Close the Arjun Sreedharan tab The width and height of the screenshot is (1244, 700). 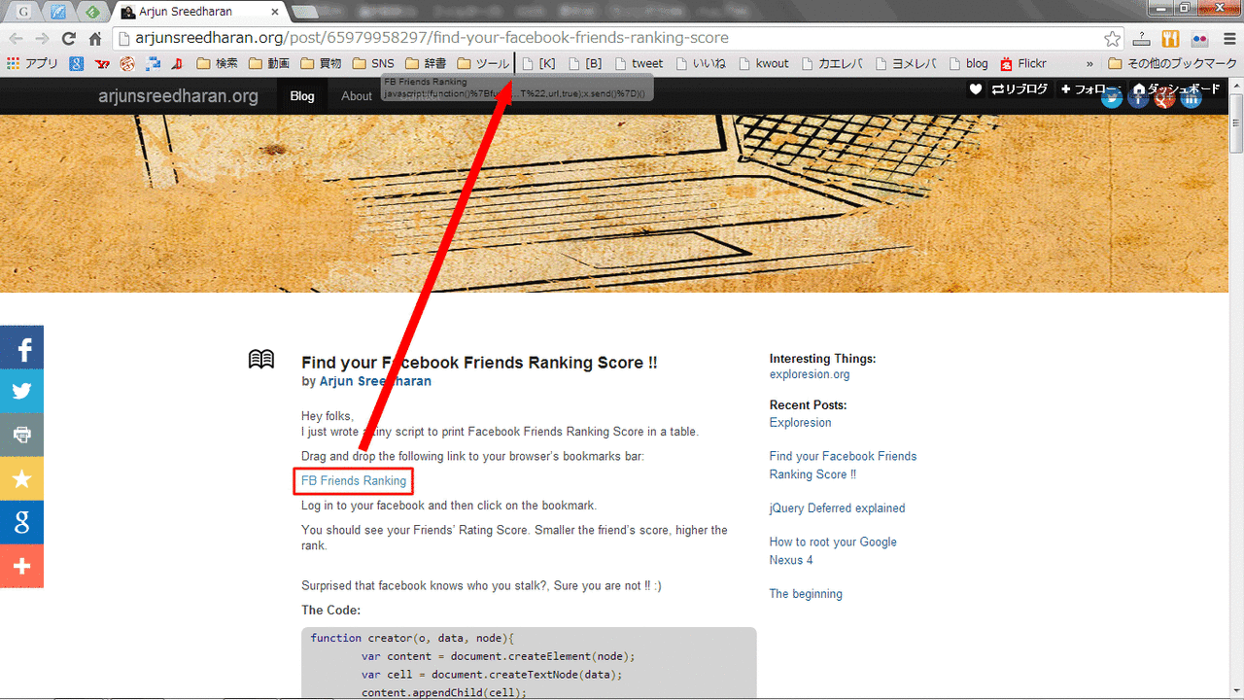coord(275,12)
